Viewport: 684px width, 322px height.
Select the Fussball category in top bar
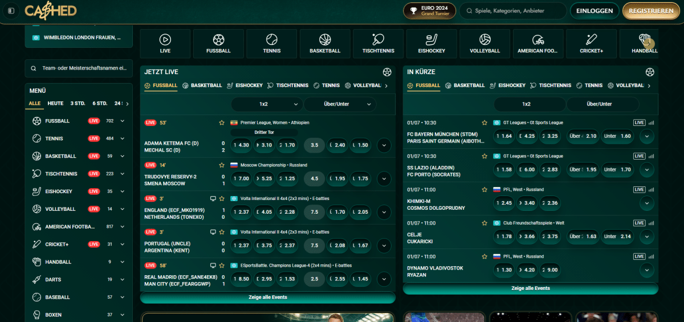218,43
